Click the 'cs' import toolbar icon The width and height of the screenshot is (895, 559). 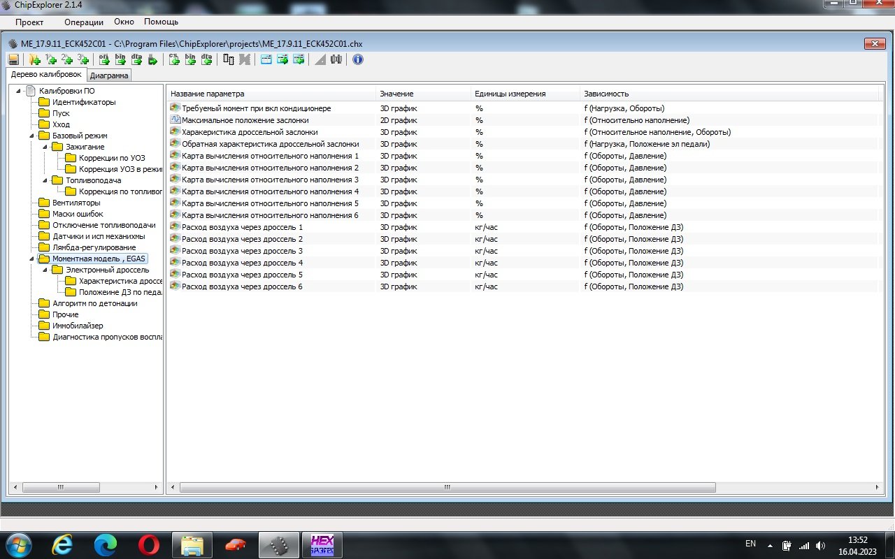click(174, 60)
